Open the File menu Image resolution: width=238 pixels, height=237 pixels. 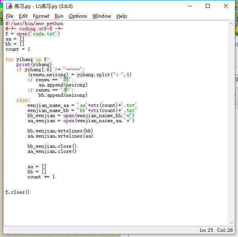click(x=9, y=16)
